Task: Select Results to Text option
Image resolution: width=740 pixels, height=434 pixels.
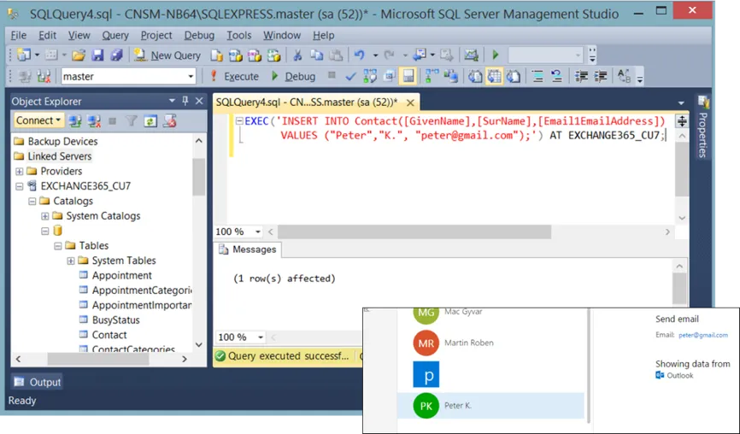Action: 475,76
